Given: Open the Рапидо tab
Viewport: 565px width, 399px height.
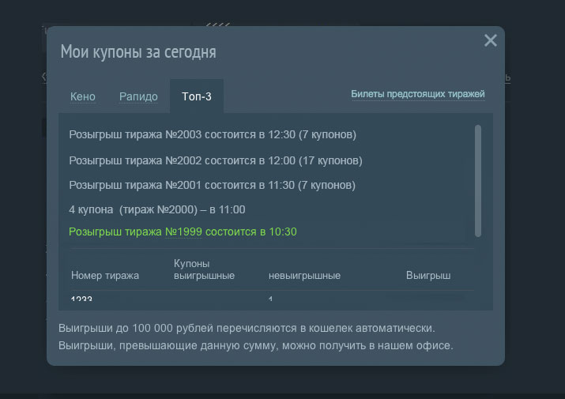Looking at the screenshot, I should pos(138,96).
